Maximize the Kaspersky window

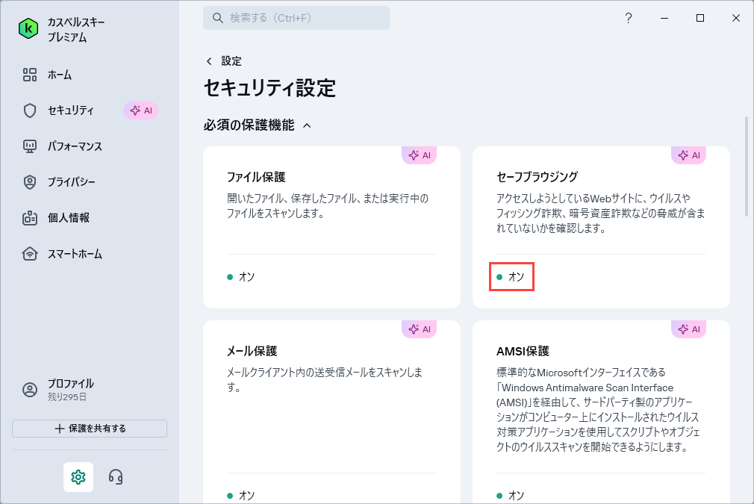[700, 18]
